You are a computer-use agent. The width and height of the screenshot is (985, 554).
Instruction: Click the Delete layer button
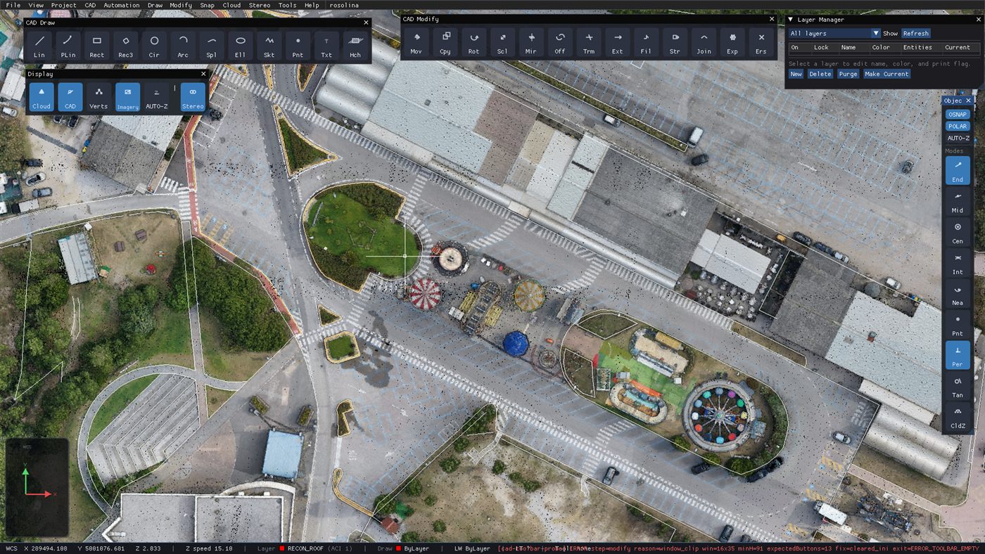click(x=820, y=74)
